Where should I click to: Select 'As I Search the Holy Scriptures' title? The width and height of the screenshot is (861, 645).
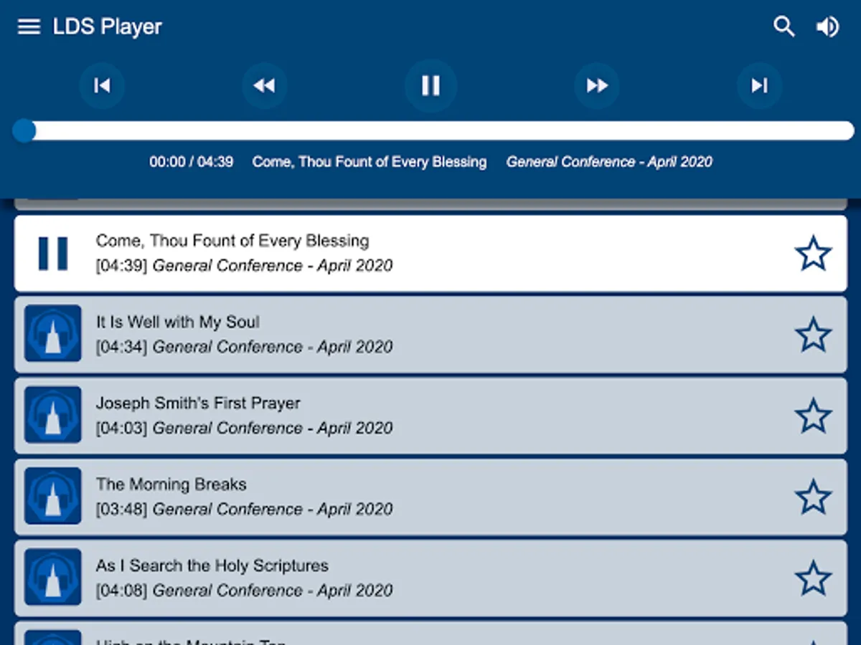tap(212, 566)
